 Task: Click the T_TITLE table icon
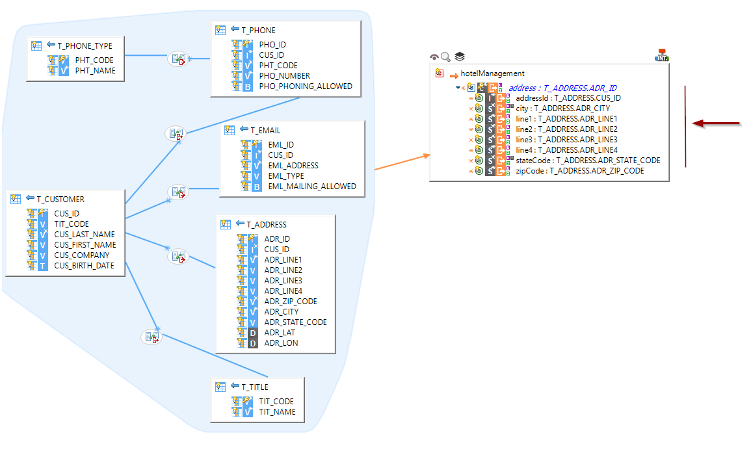[220, 387]
